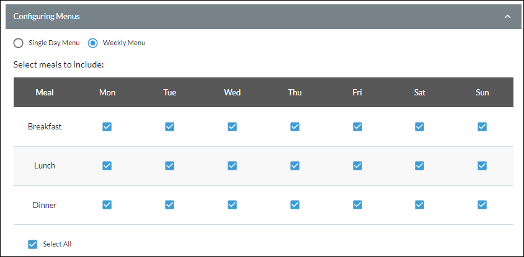Deselect Dinner on Sat
Screen dimensions: 524x257
pyautogui.click(x=419, y=205)
